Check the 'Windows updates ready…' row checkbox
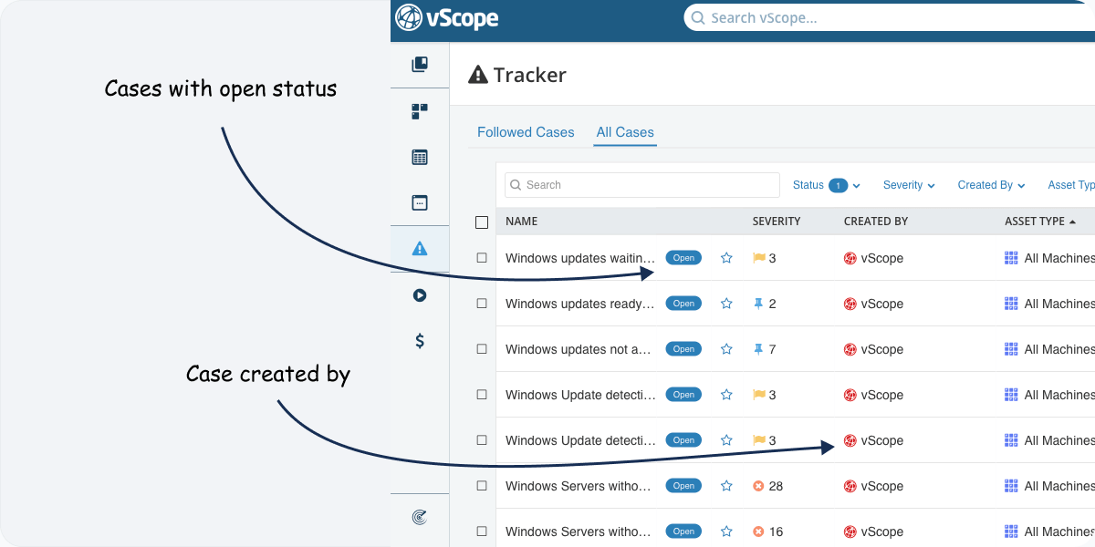 point(482,304)
